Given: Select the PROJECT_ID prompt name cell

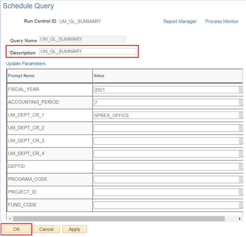Looking at the screenshot, I should pos(50,192).
